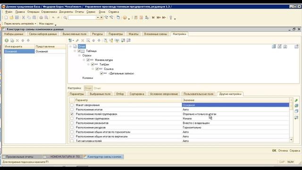302x170 pixels.
Task: Click the scroll down arrow of parameters table
Action: tap(291, 140)
